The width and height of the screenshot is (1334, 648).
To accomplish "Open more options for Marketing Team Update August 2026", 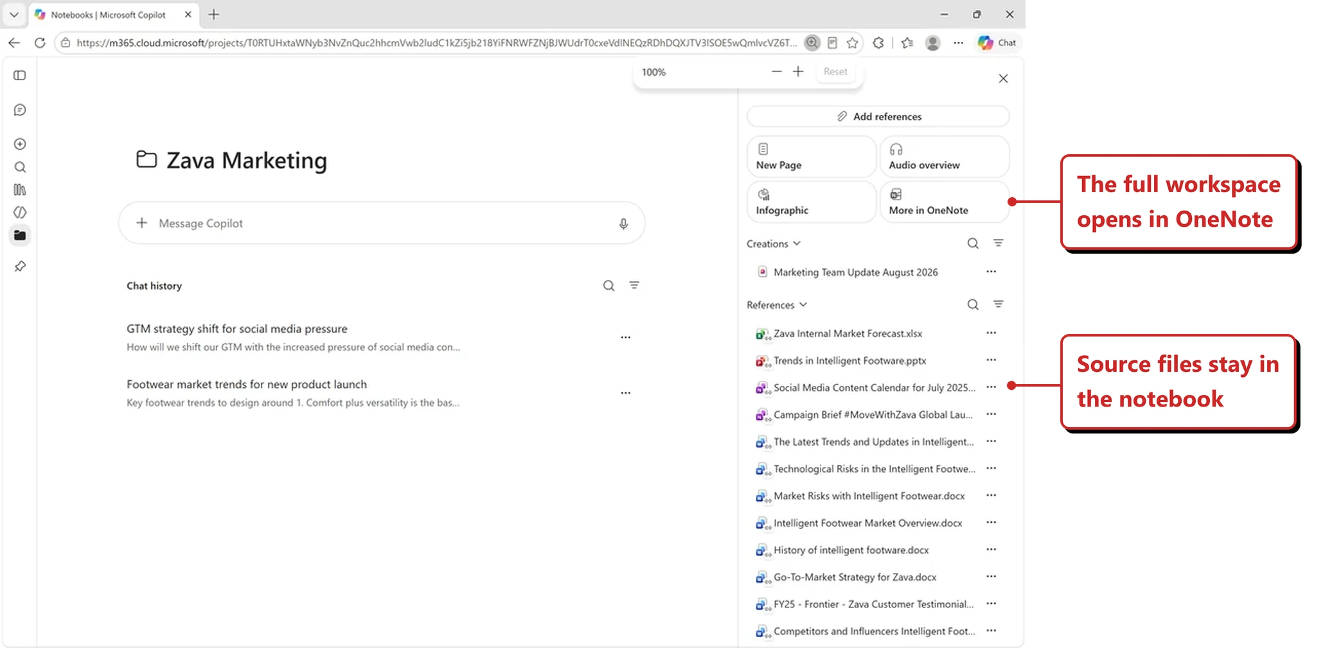I will [992, 272].
